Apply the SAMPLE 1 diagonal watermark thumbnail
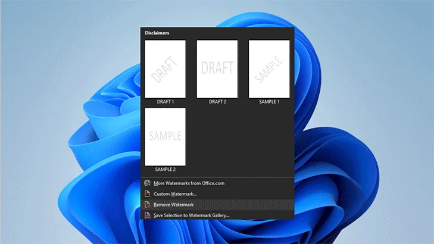 pyautogui.click(x=269, y=69)
